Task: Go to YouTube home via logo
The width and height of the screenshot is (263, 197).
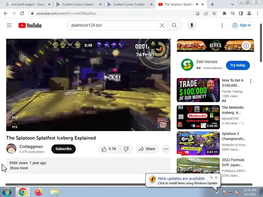Action: pyautogui.click(x=30, y=25)
